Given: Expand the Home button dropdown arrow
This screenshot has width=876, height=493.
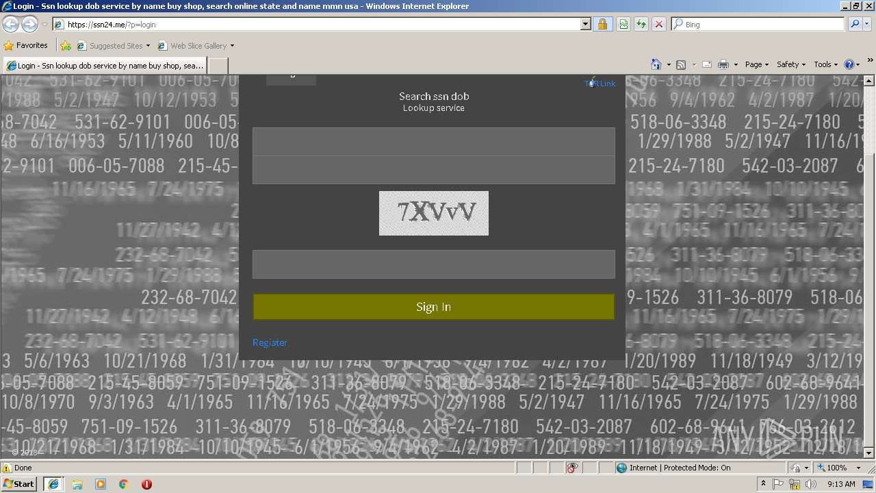Looking at the screenshot, I should point(669,65).
